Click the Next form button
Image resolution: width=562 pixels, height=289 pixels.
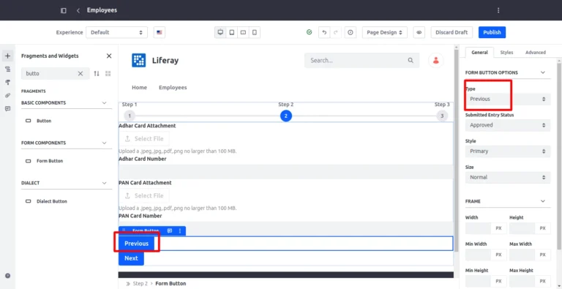click(131, 258)
